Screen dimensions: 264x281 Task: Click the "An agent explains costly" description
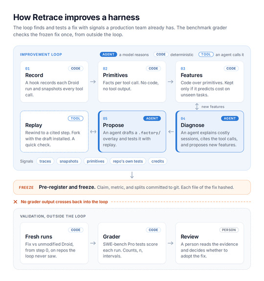(209, 139)
